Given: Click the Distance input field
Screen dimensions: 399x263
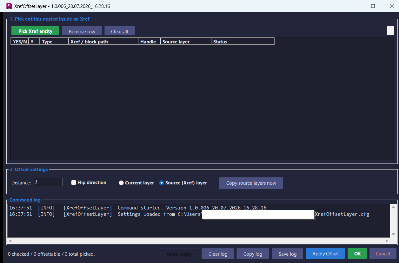Looking at the screenshot, I should [48, 182].
